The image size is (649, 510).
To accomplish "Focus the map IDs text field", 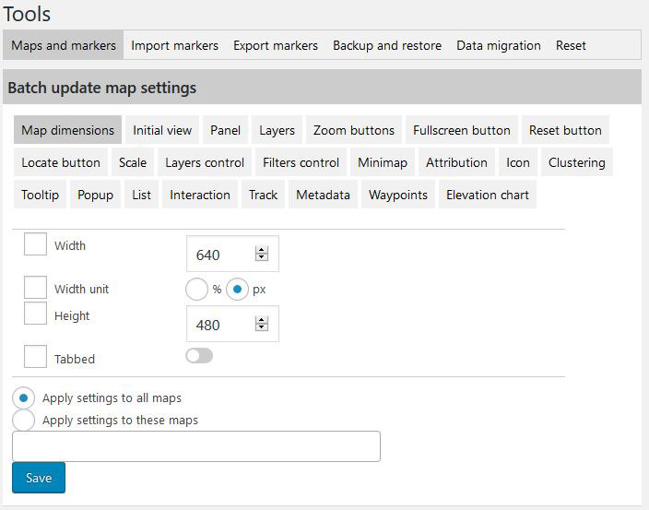I will coord(196,446).
